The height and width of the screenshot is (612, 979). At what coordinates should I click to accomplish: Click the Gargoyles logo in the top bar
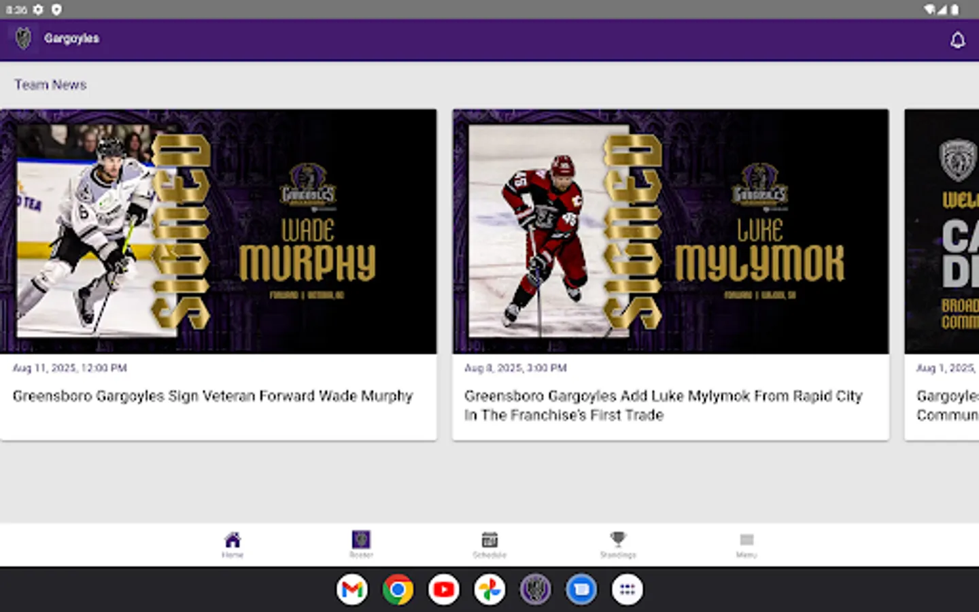tap(22, 39)
